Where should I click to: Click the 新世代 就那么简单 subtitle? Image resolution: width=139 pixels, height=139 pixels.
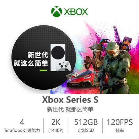click(x=70, y=109)
